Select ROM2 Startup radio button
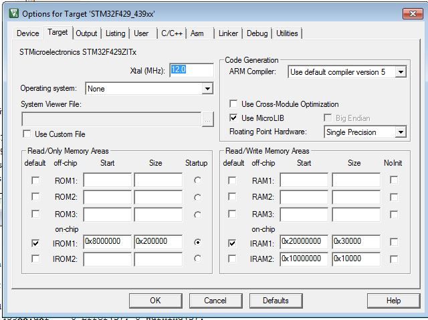 pyautogui.click(x=197, y=197)
